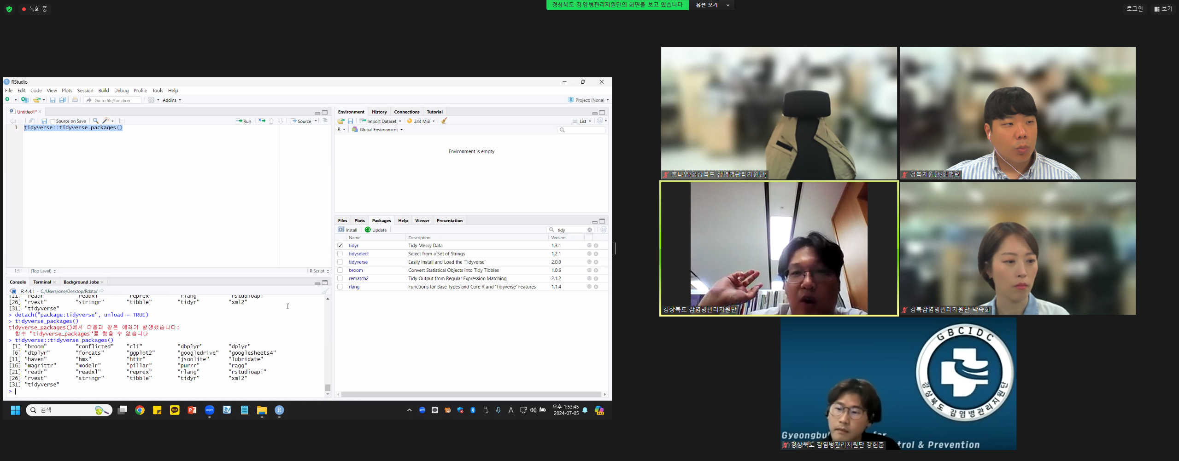Click the Create a project icon
The image size is (1179, 461).
click(x=25, y=100)
